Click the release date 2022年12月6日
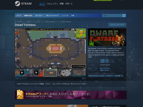143x107 pixels. [x=105, y=65]
